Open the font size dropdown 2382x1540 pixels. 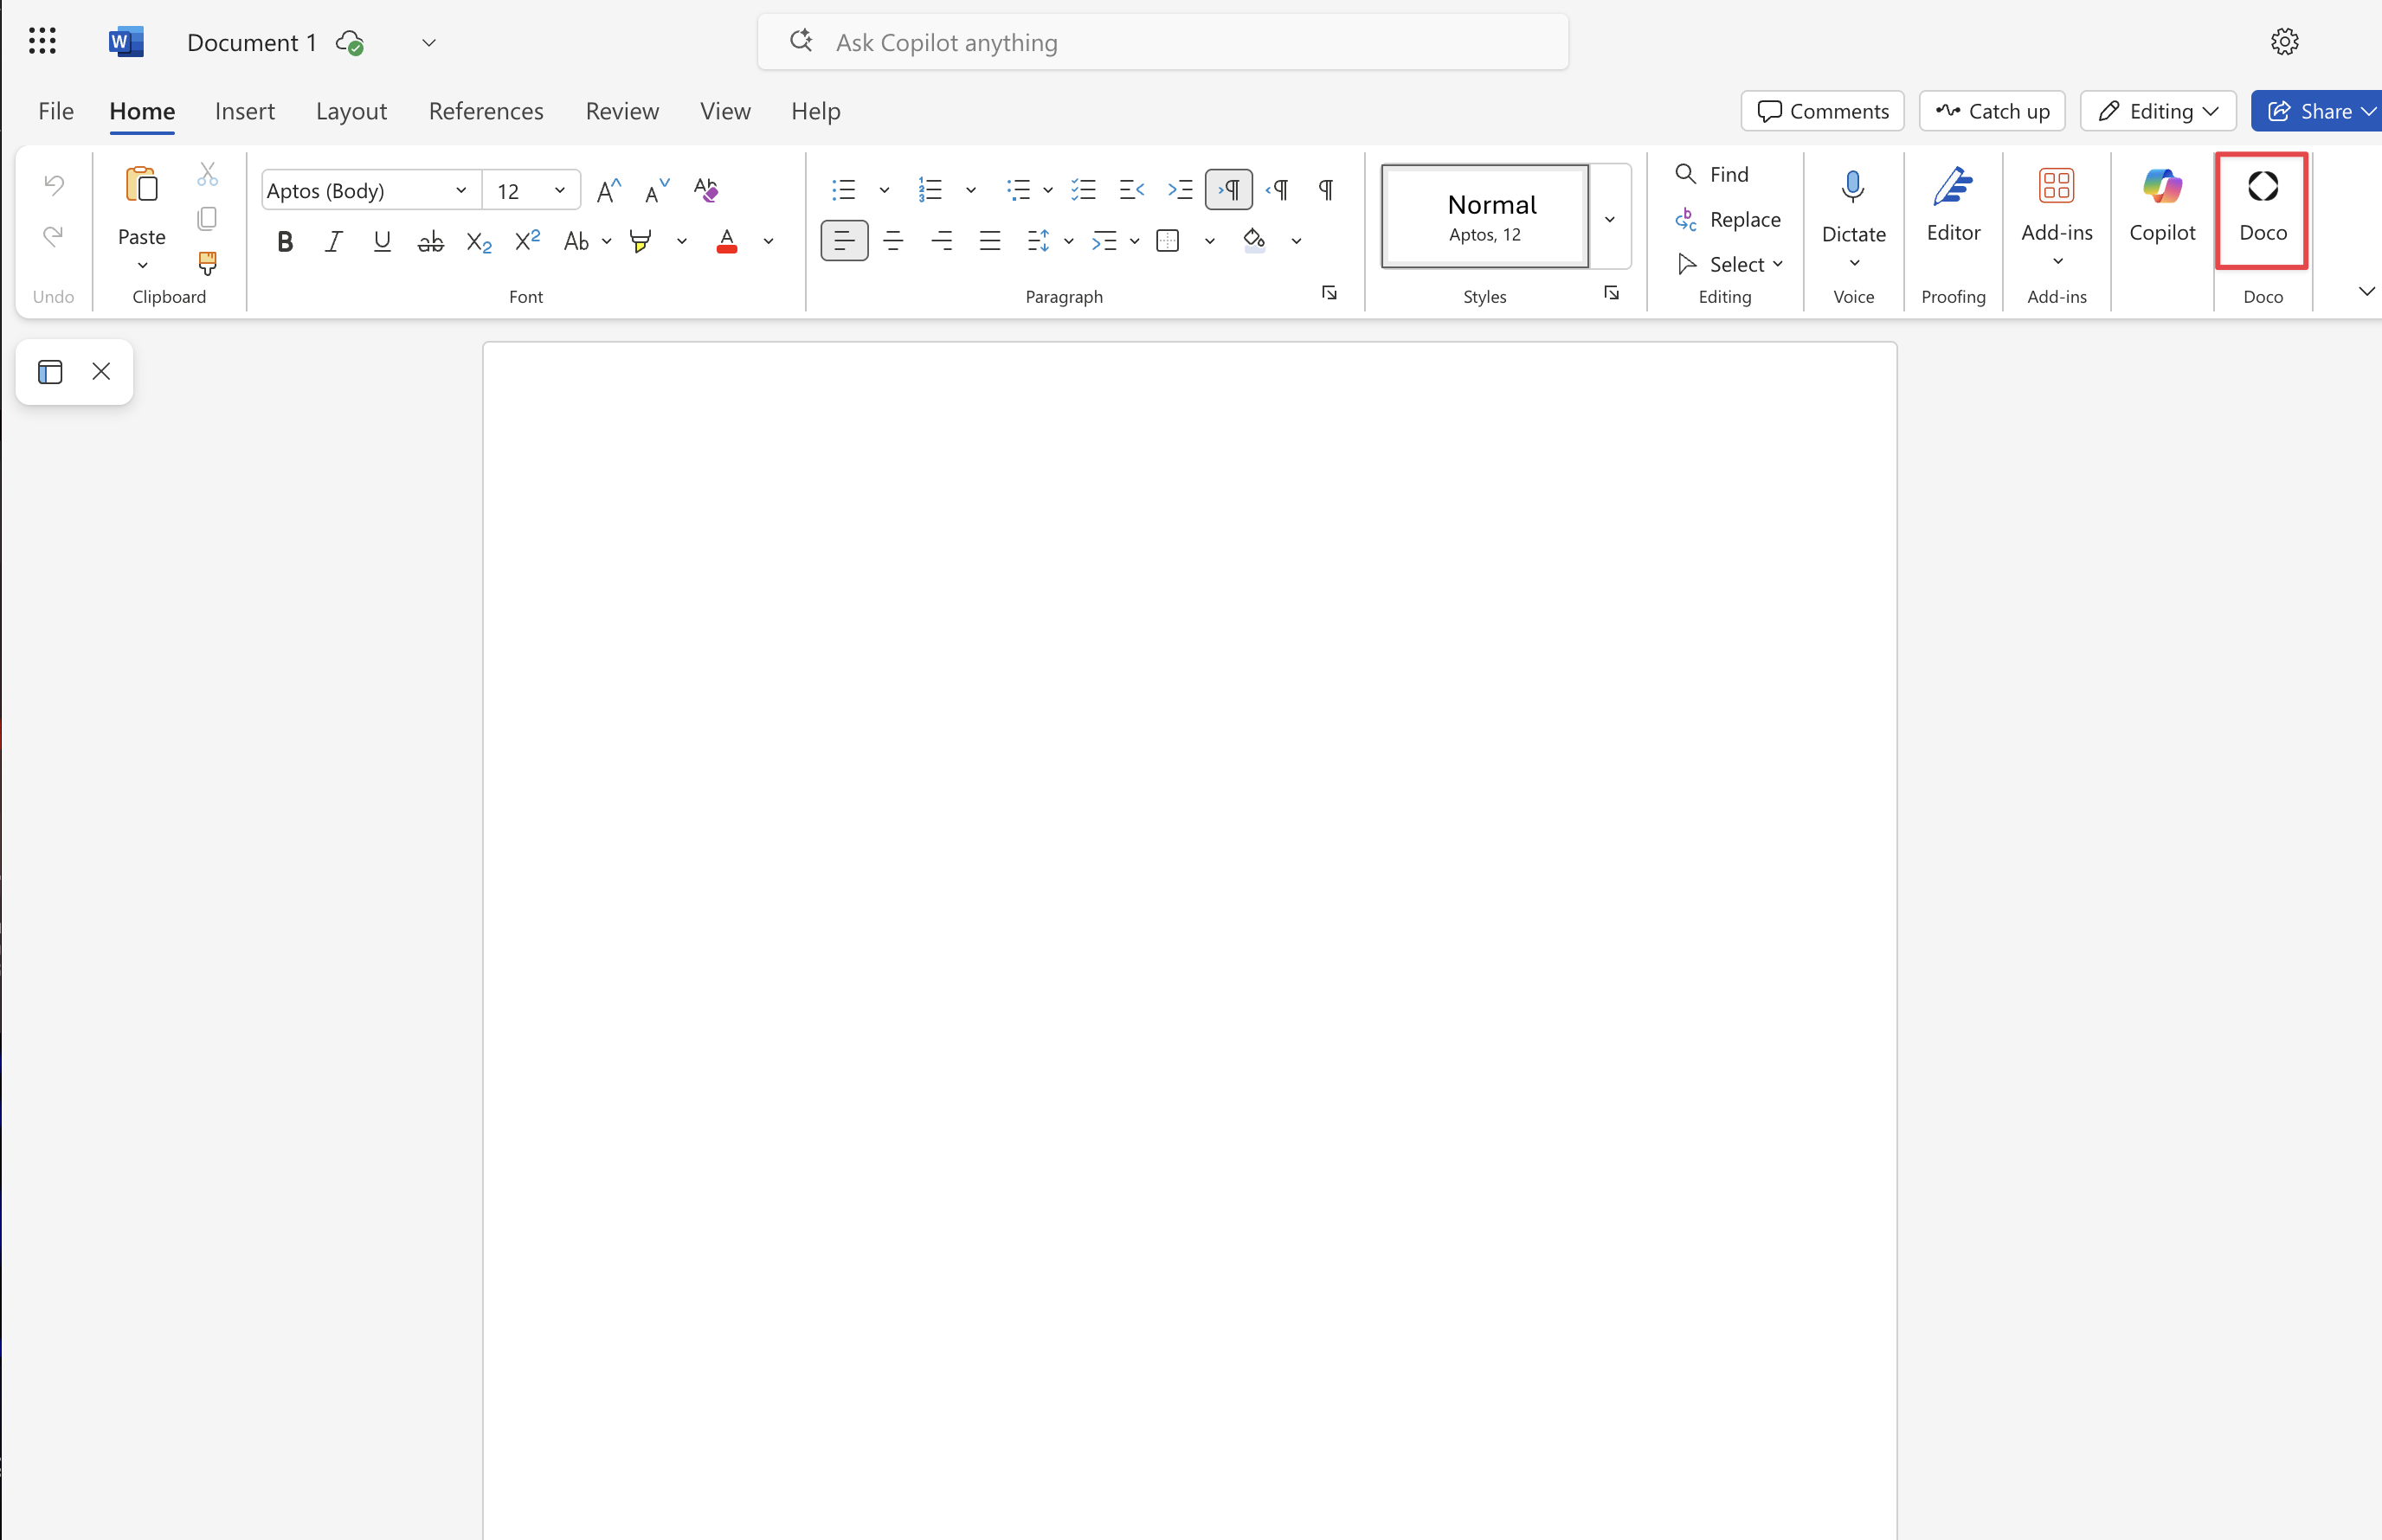click(x=560, y=189)
